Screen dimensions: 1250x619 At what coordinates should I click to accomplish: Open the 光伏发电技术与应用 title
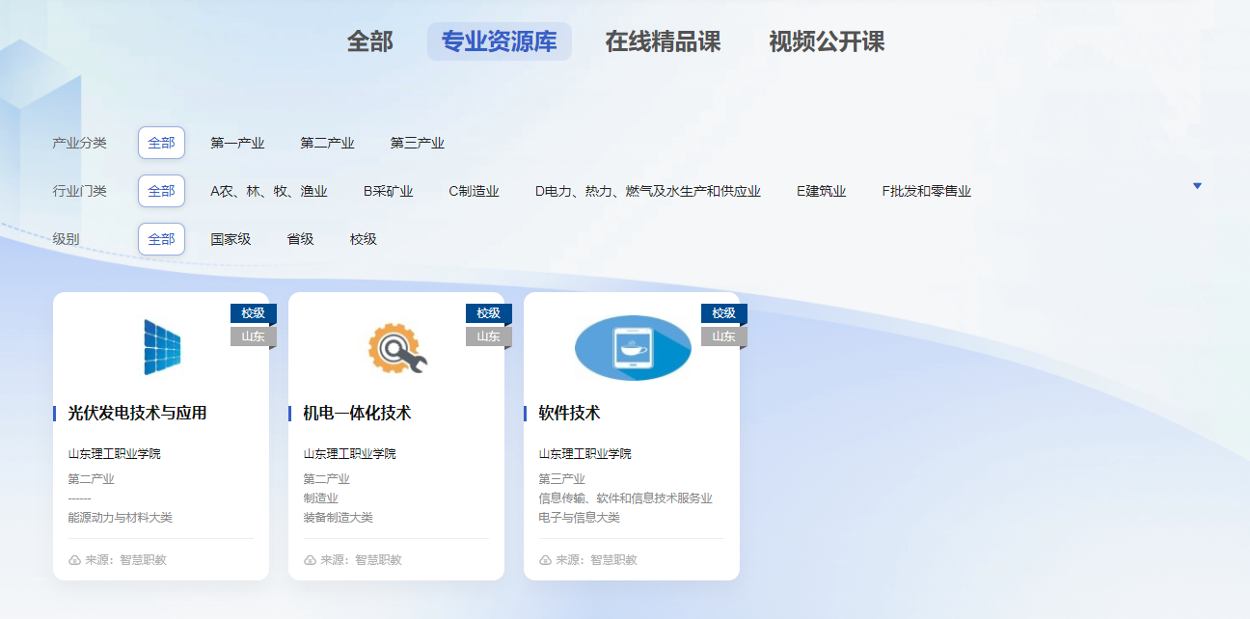pos(137,413)
